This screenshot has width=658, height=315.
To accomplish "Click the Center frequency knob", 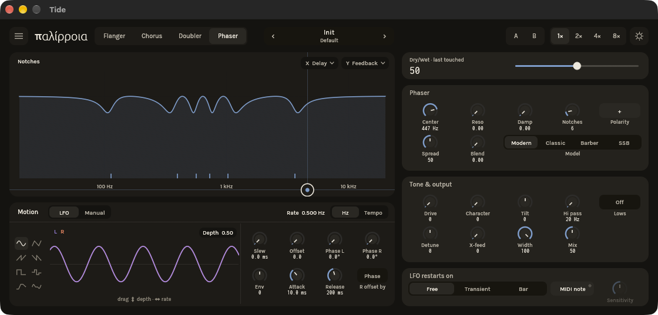I will (430, 111).
